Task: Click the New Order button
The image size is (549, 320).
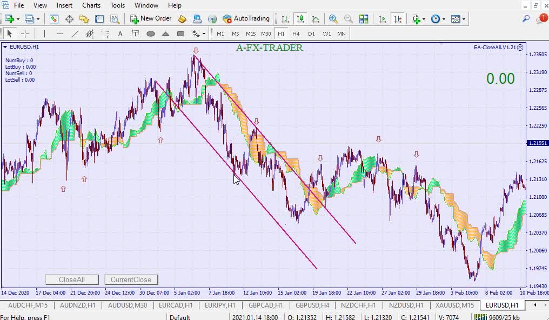Action: [151, 18]
